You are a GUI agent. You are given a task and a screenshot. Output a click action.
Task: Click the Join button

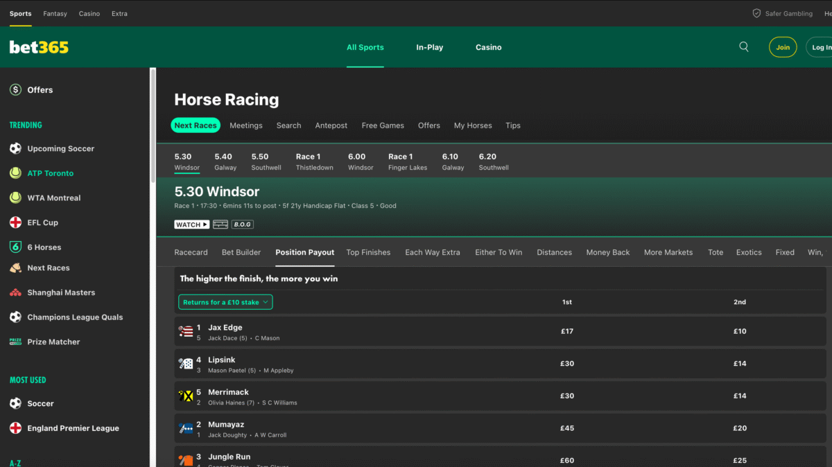click(x=783, y=47)
